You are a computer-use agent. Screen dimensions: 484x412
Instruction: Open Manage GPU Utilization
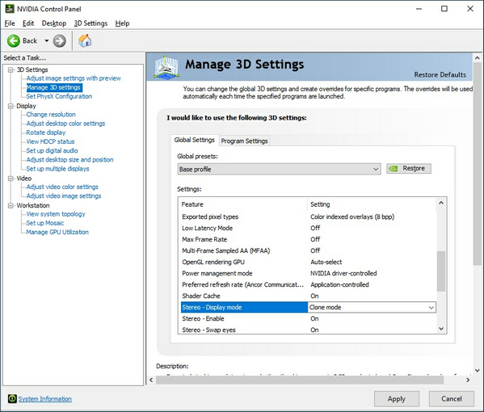tap(57, 232)
